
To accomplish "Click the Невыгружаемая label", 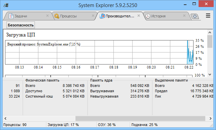I will 104,96.
